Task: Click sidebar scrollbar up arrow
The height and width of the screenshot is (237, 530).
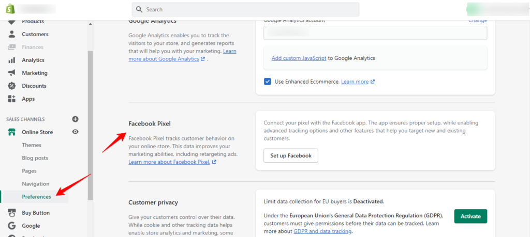Action: pyautogui.click(x=90, y=24)
